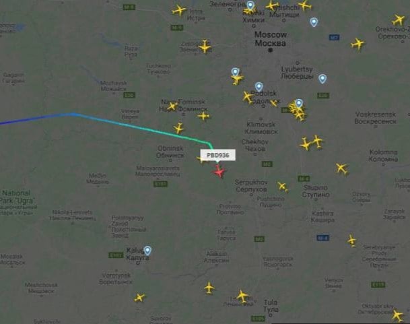Image resolution: width=410 pixels, height=324 pixels.
Task: Click the flight trail's blue bend near Vereya
Action: tap(73, 114)
